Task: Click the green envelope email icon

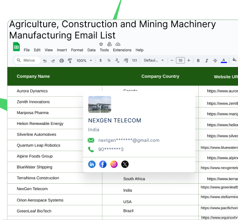Action: tap(91, 140)
